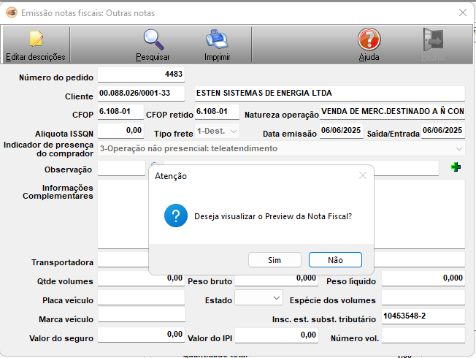Viewport: 476px width, 358px height.
Task: Close the Atenção dialog with X
Action: pos(363,175)
